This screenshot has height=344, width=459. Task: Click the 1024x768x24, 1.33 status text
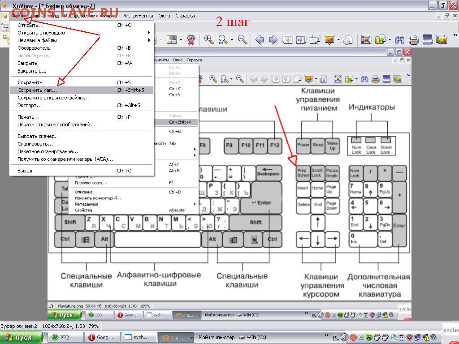tap(64, 326)
